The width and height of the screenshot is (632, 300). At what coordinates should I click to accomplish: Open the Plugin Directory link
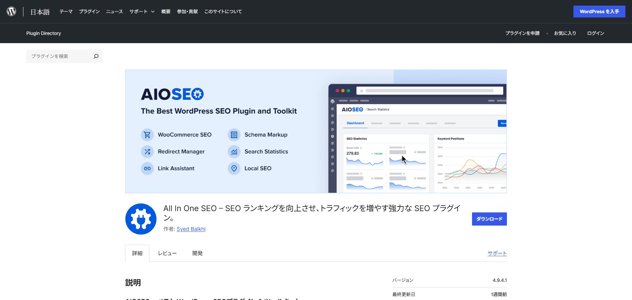coord(44,33)
